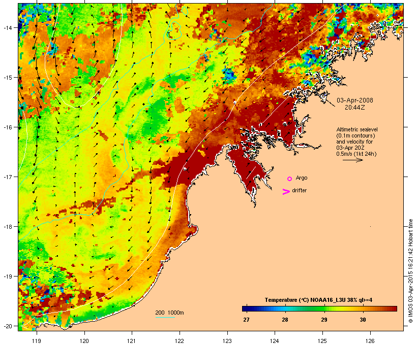Screen dimensions: 417x345
Task: Click the '126' longitude axis label
Action: 370,340
